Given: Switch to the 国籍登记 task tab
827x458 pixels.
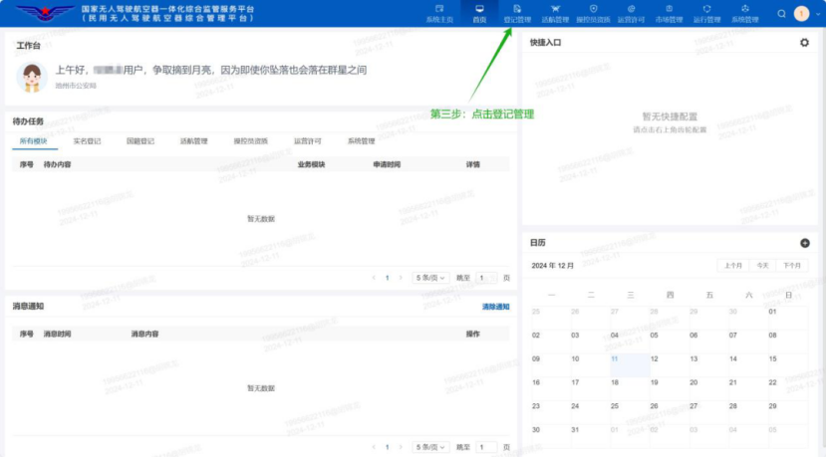Looking at the screenshot, I should [140, 141].
